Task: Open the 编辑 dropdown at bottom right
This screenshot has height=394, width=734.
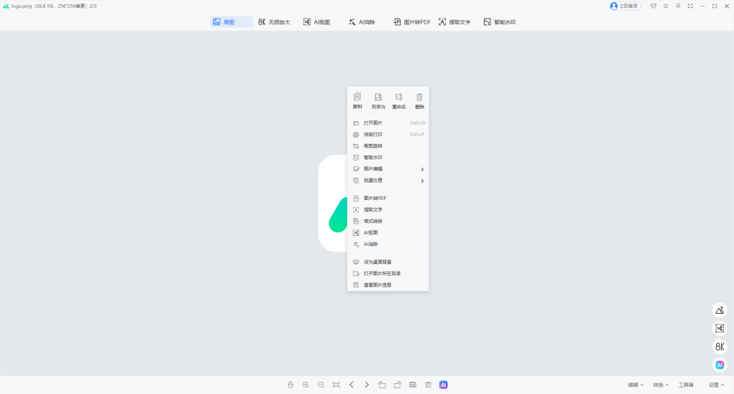Action: pos(635,385)
